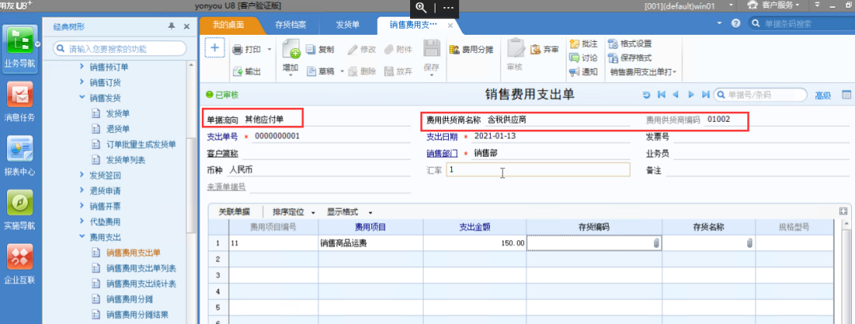Switch to the 发货单 tab

click(348, 25)
